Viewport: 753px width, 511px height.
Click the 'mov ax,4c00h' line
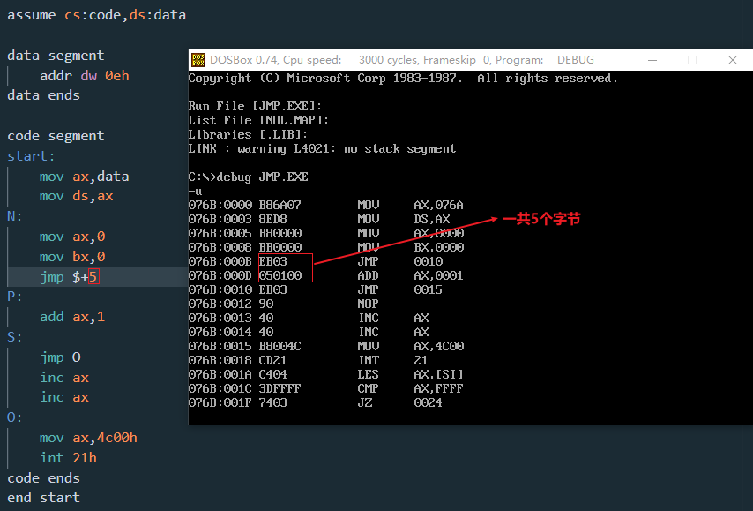tap(88, 438)
